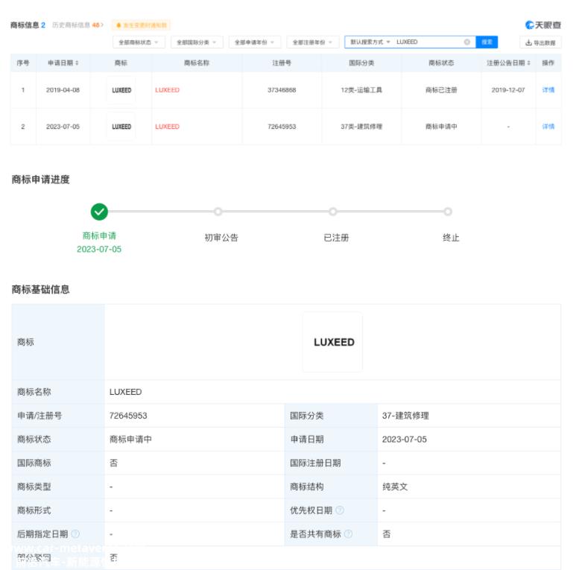Switch to the 历史商标信息 tab
This screenshot has height=570, width=579.
pyautogui.click(x=78, y=25)
